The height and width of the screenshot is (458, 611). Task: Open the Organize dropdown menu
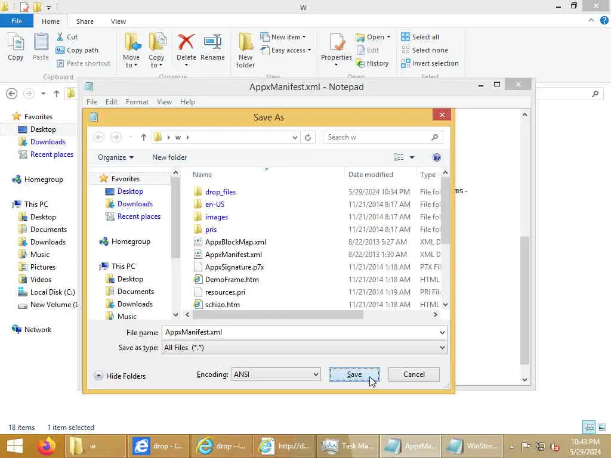click(116, 157)
